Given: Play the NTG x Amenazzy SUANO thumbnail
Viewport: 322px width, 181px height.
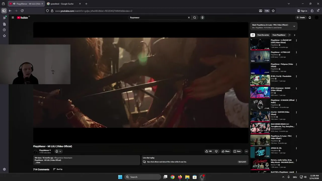Looking at the screenshot, I should coord(260,92).
